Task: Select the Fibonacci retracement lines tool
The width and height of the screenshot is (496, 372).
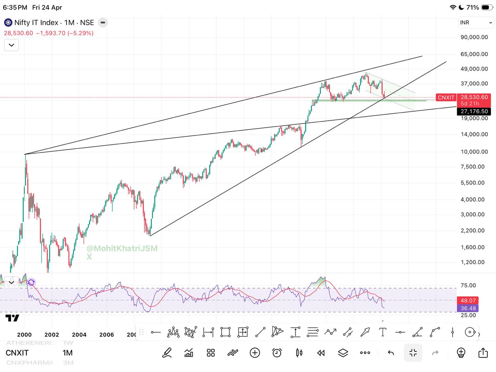Action: pos(313,332)
